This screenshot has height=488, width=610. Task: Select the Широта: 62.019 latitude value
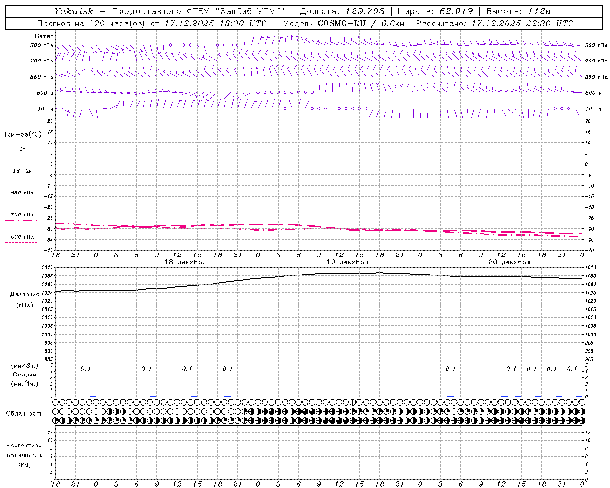pyautogui.click(x=435, y=11)
